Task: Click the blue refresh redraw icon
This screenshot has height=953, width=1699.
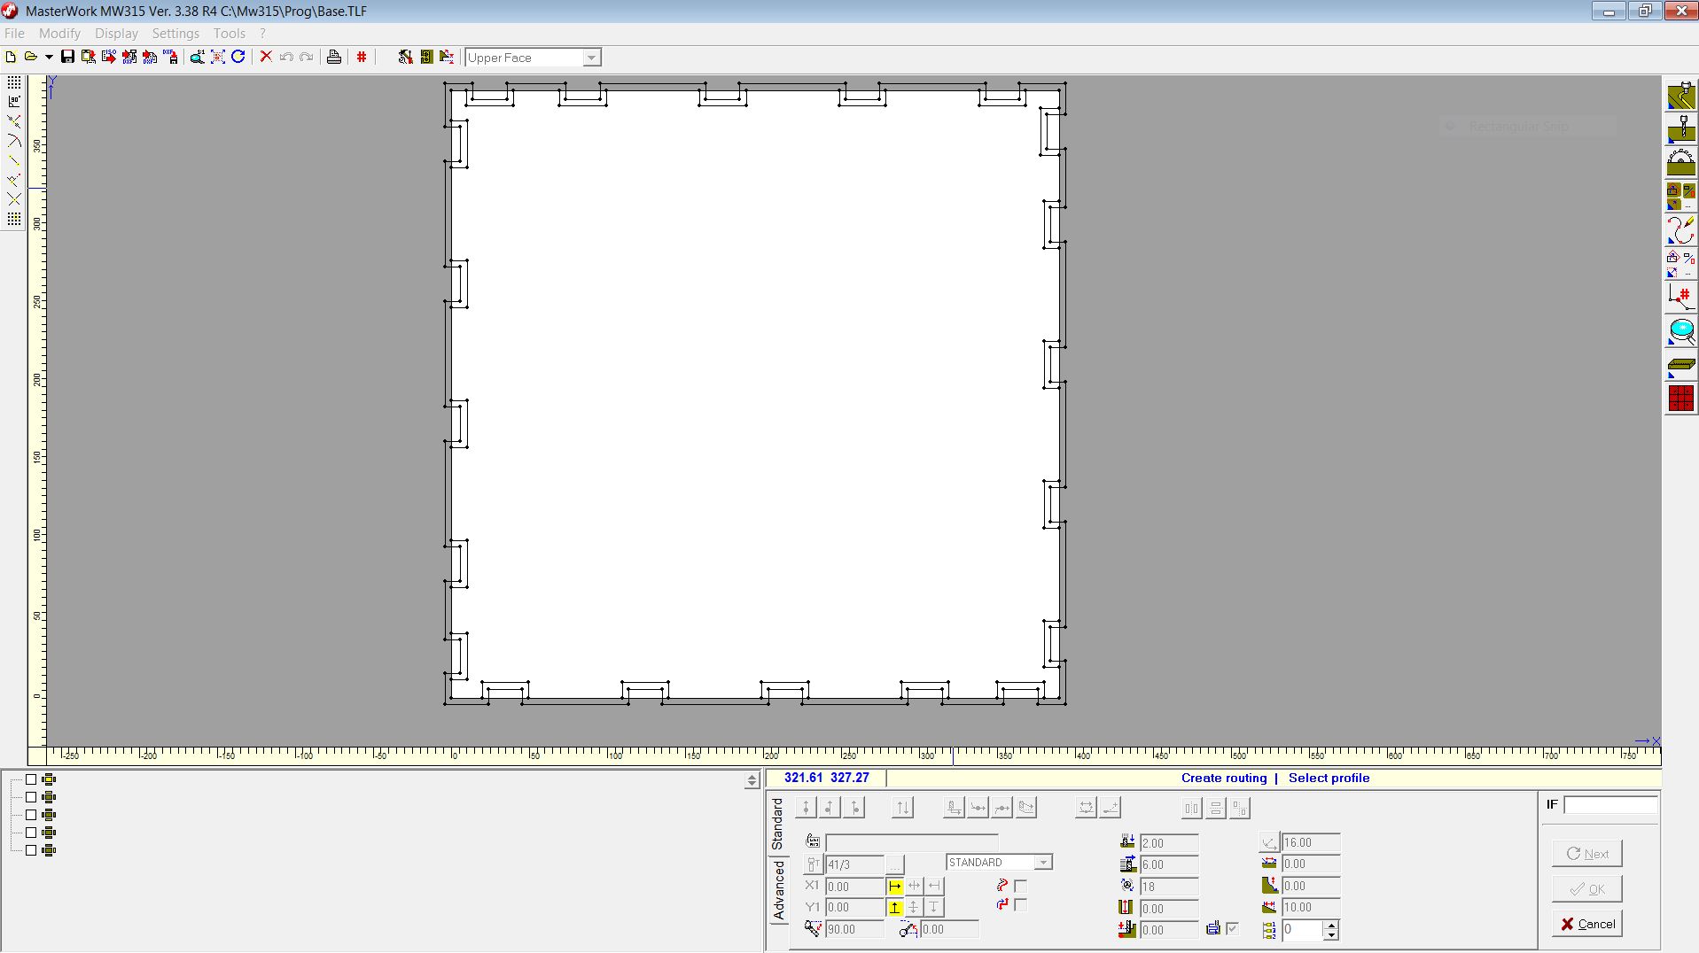Action: [x=238, y=58]
